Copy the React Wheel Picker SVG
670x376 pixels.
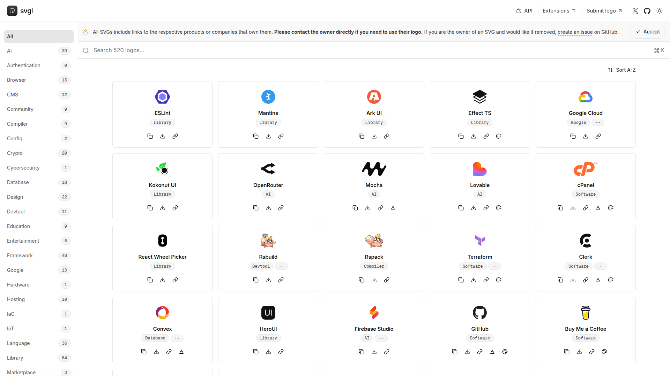tap(150, 280)
